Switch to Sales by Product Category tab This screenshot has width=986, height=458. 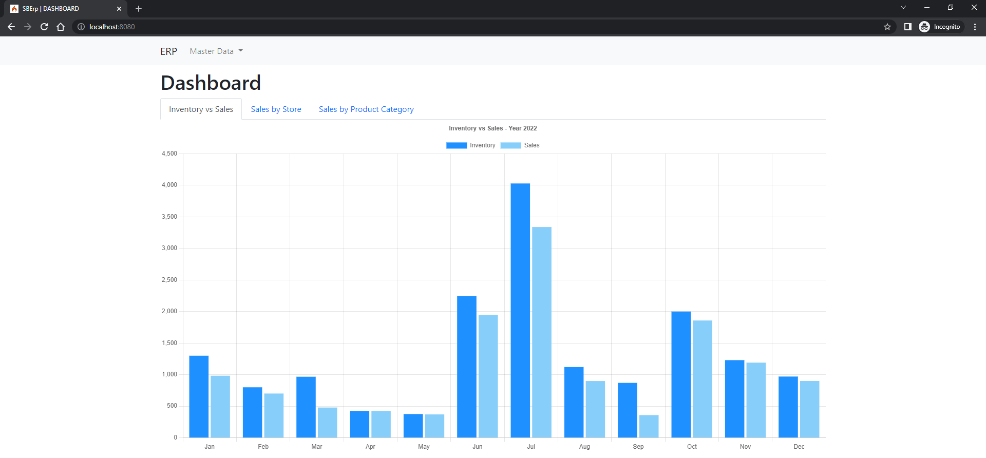(366, 109)
